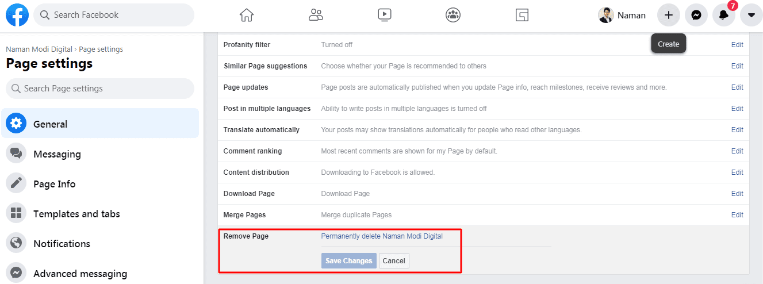
Task: Click the Search Page settings field
Action: (x=100, y=89)
